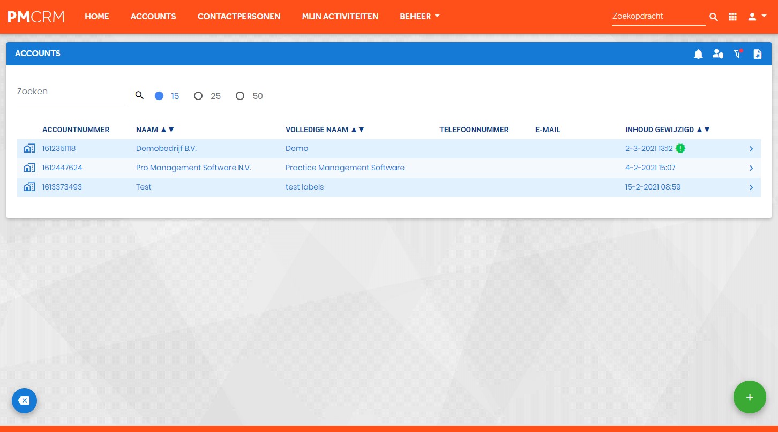Click the notifications bell icon
Viewport: 778px width, 432px height.
click(698, 54)
